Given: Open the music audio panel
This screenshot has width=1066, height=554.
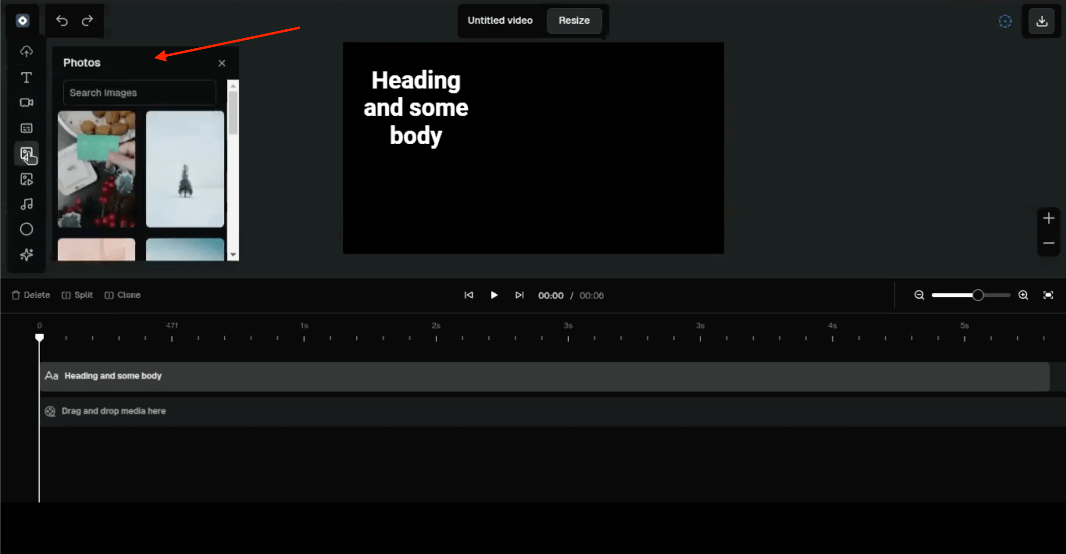Looking at the screenshot, I should tap(26, 204).
